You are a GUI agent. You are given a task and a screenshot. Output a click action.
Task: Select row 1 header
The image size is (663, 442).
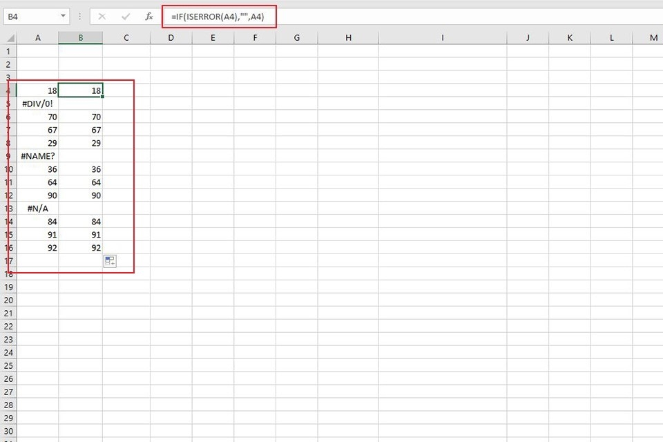tap(8, 51)
